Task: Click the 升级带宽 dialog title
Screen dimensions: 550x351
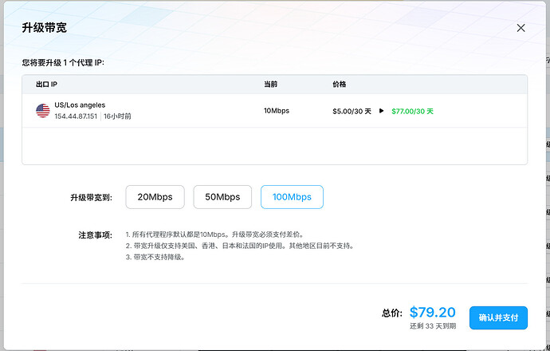Action: [44, 28]
